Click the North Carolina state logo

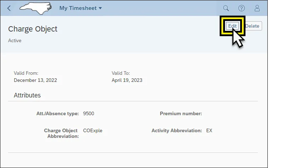[35, 8]
